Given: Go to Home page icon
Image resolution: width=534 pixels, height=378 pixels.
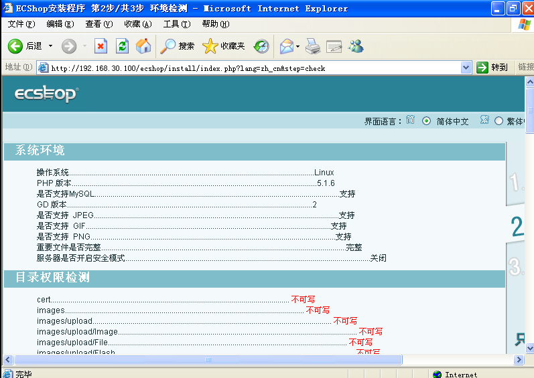Looking at the screenshot, I should [143, 46].
